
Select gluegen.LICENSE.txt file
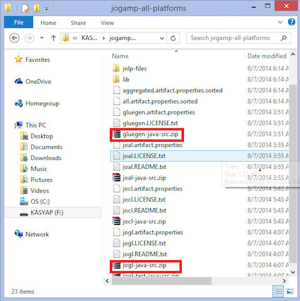(150, 123)
